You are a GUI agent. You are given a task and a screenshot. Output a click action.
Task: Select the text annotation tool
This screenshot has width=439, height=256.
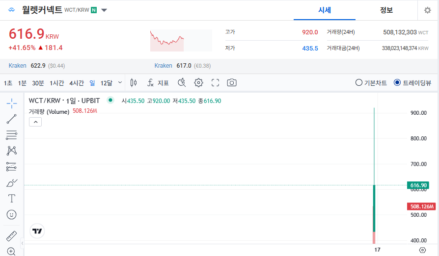pos(11,199)
